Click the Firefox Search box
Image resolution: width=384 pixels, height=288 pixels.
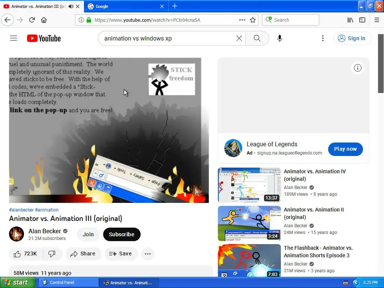coord(291,20)
